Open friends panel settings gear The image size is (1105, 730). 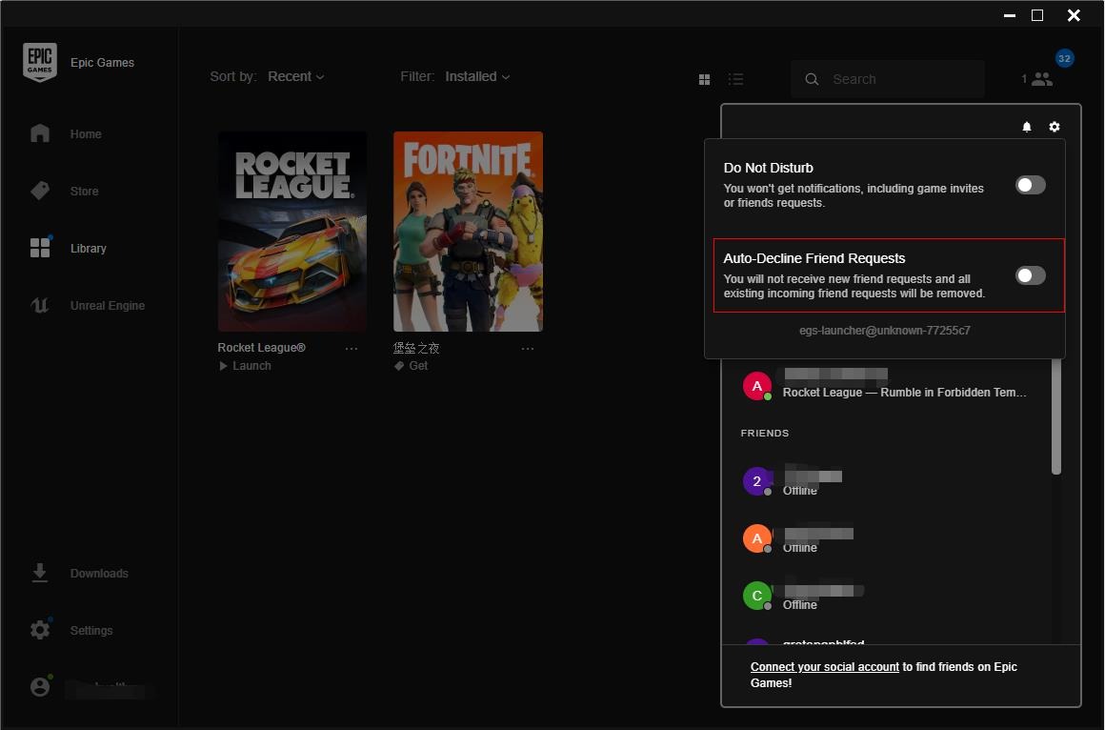pyautogui.click(x=1054, y=126)
